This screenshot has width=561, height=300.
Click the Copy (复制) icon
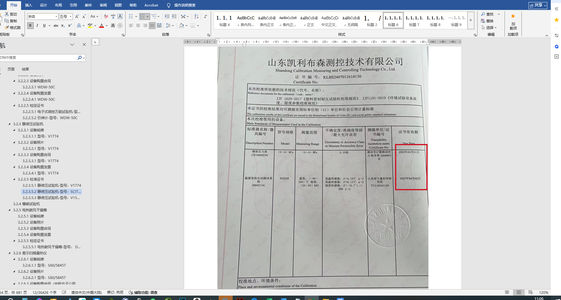[x=7, y=21]
